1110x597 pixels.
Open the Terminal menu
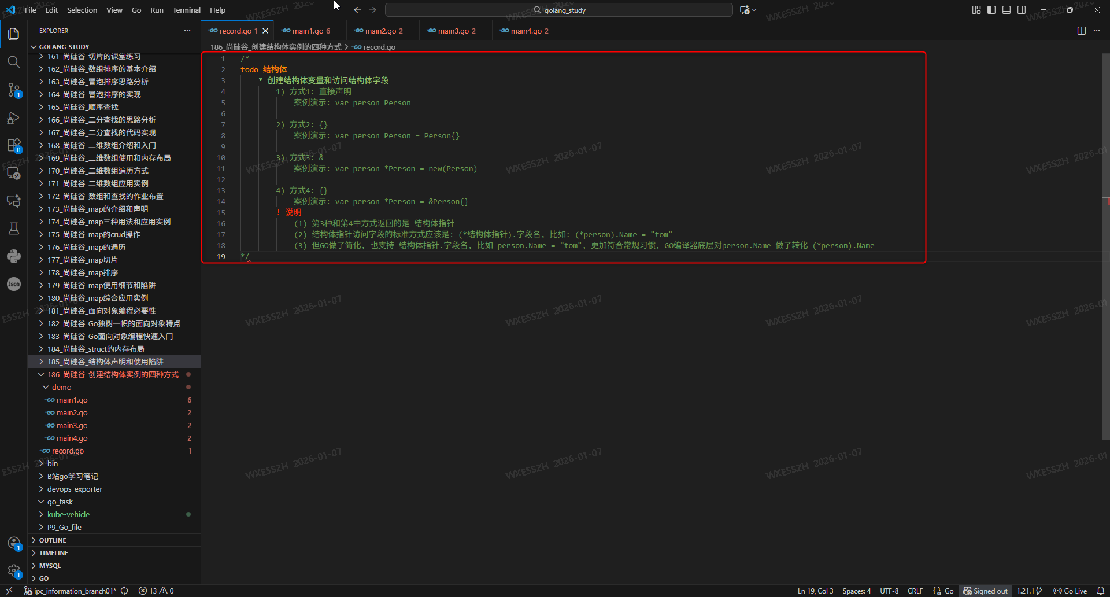click(x=186, y=10)
